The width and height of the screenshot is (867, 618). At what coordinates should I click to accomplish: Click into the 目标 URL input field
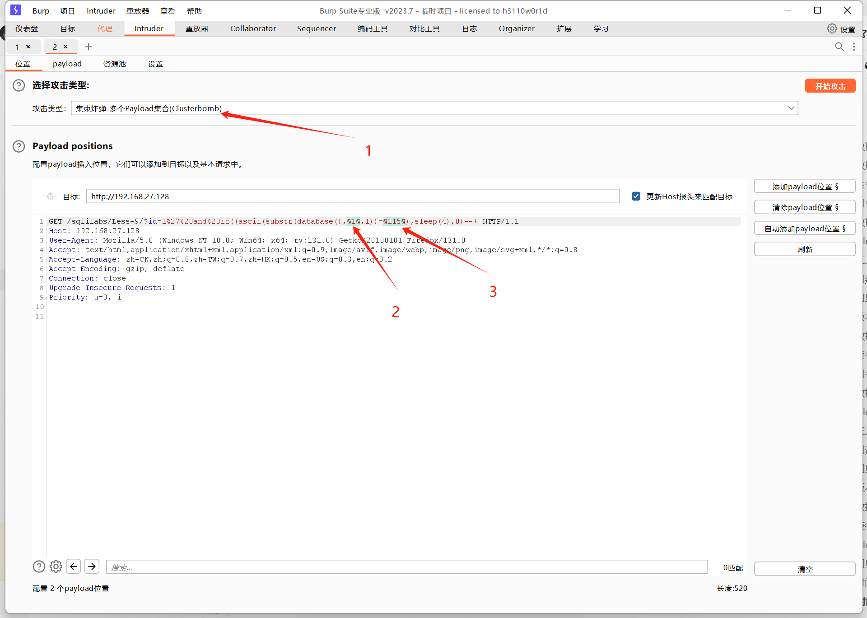click(352, 197)
